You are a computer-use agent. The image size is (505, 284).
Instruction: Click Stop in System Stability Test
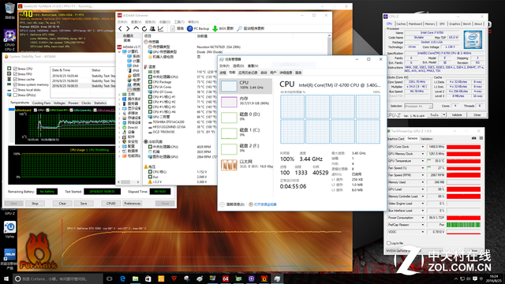[x=35, y=204]
